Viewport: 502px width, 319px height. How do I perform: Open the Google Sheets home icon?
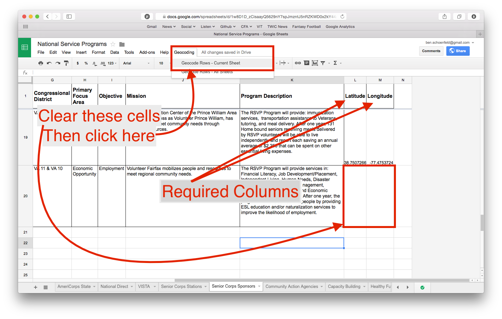(x=25, y=47)
